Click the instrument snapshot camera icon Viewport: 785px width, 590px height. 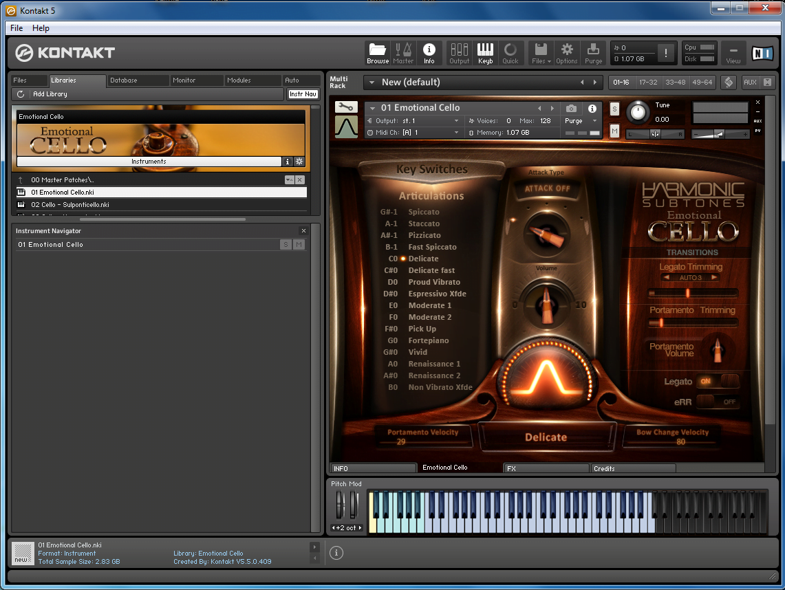click(571, 108)
